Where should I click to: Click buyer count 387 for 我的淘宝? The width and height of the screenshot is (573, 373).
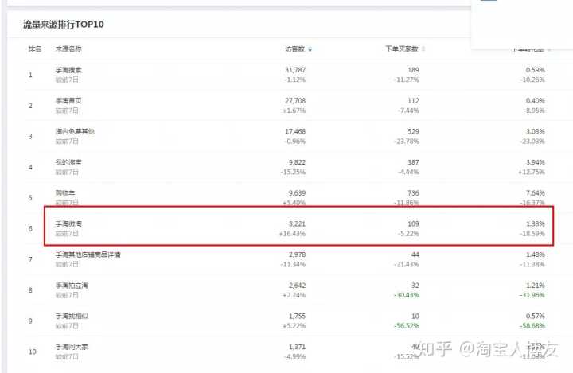pos(413,162)
